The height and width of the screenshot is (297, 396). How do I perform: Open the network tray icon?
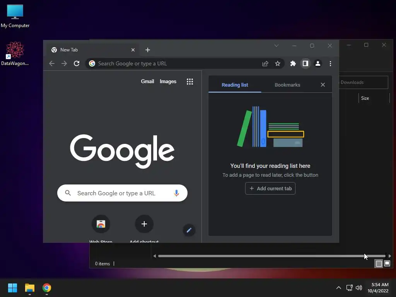349,288
